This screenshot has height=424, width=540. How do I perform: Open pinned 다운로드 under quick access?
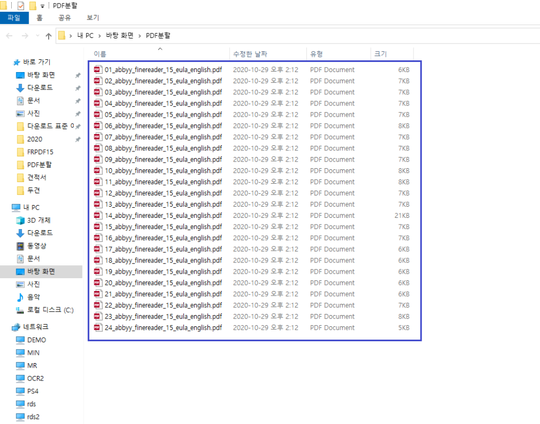(x=40, y=88)
